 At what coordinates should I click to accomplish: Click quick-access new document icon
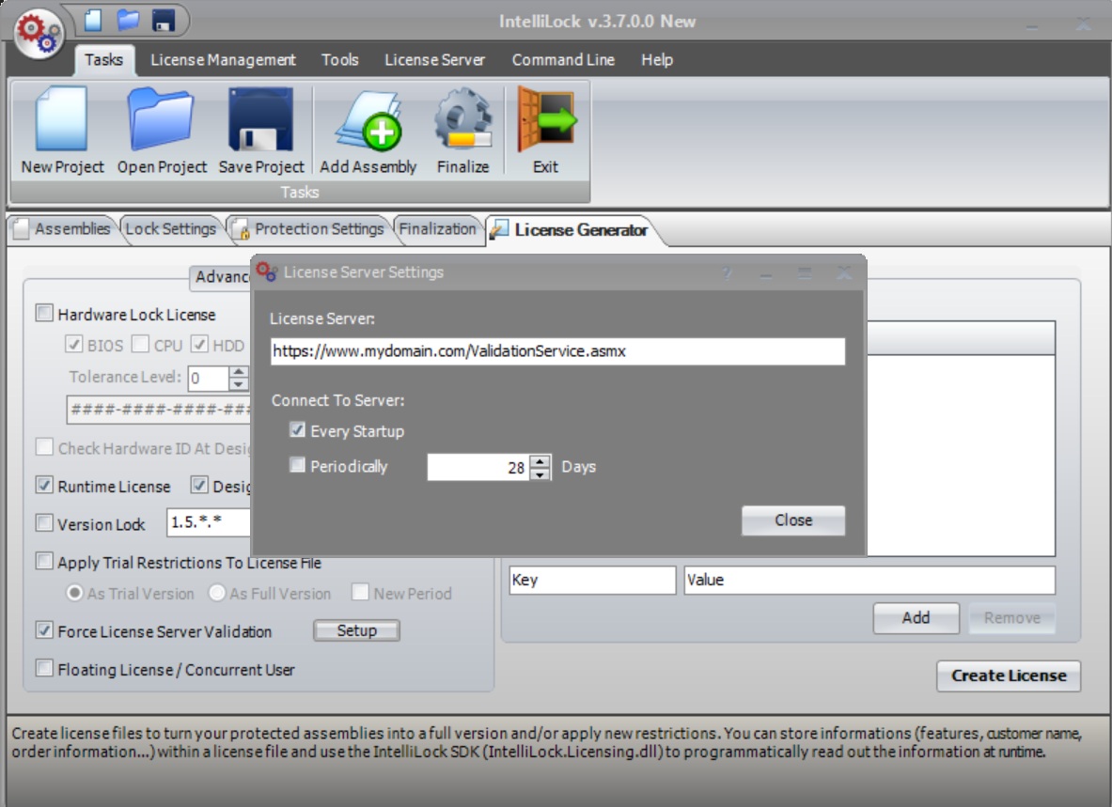point(93,20)
